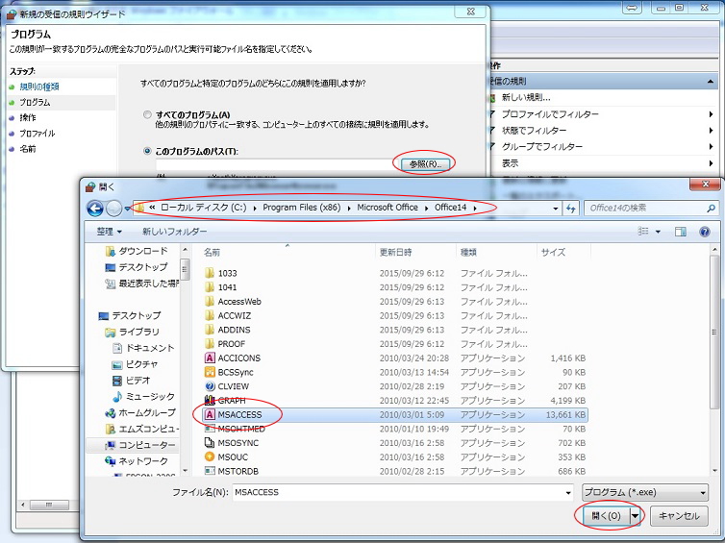Viewport: 725px width, 543px height.
Task: Select the MSOUC application icon
Action: pos(210,457)
